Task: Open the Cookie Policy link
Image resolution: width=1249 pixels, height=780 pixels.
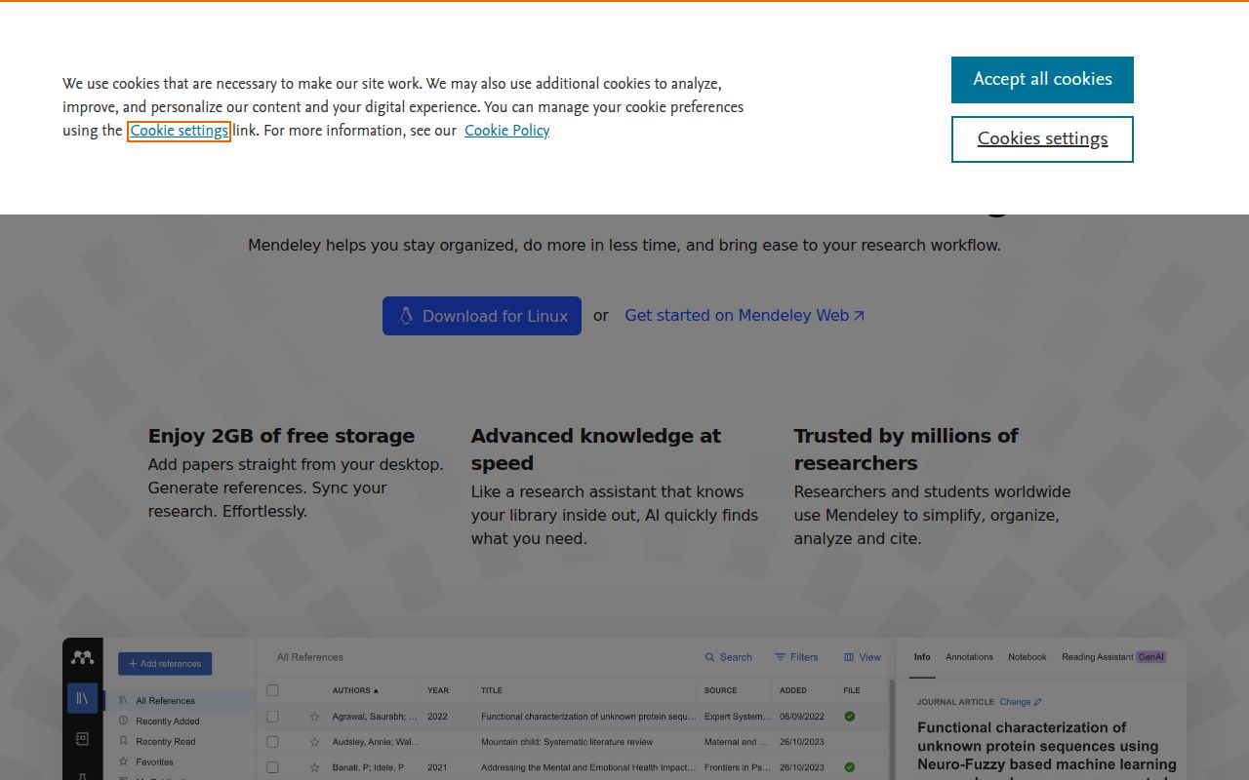Action: tap(507, 131)
